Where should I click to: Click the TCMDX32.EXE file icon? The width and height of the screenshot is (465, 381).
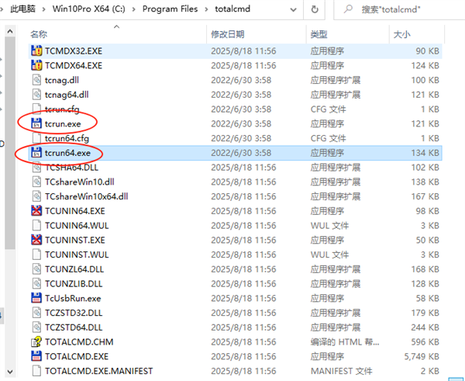[36, 50]
